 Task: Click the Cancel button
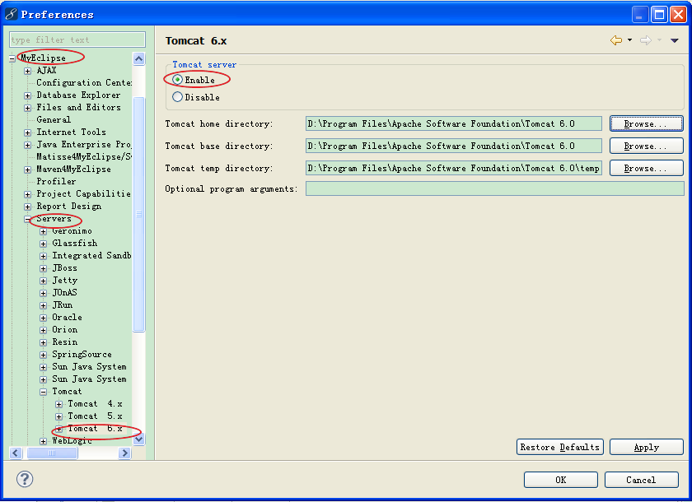[641, 480]
